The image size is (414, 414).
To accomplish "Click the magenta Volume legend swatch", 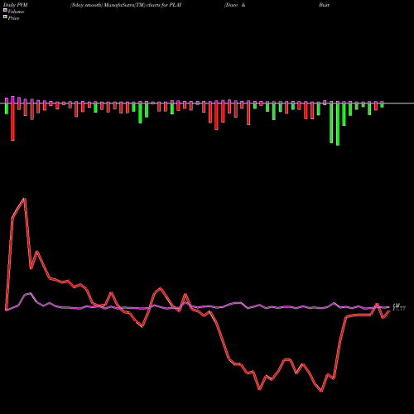I will (x=5, y=11).
